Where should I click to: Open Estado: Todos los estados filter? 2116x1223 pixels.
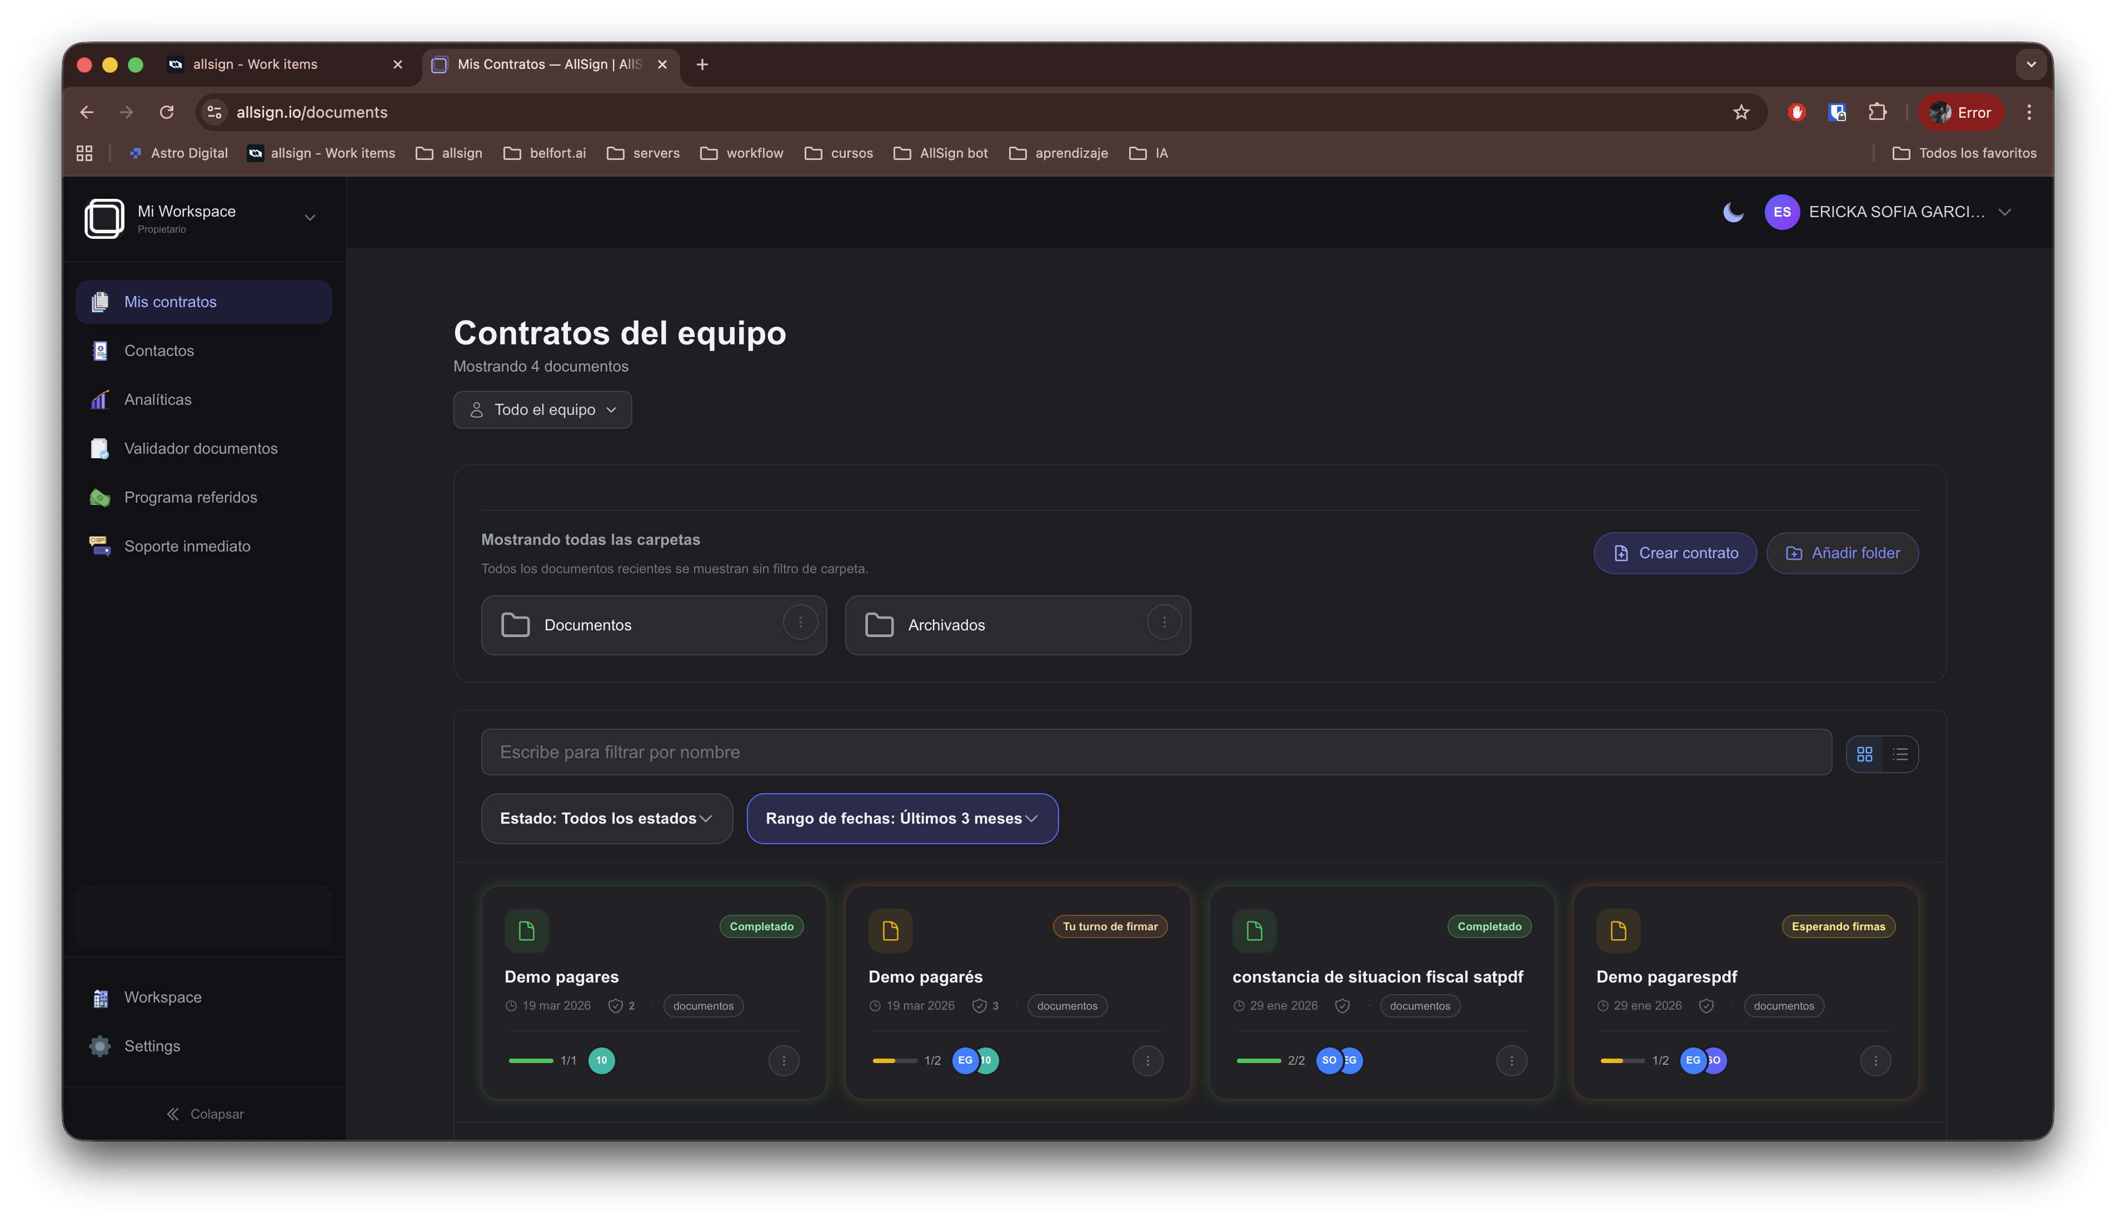606,819
